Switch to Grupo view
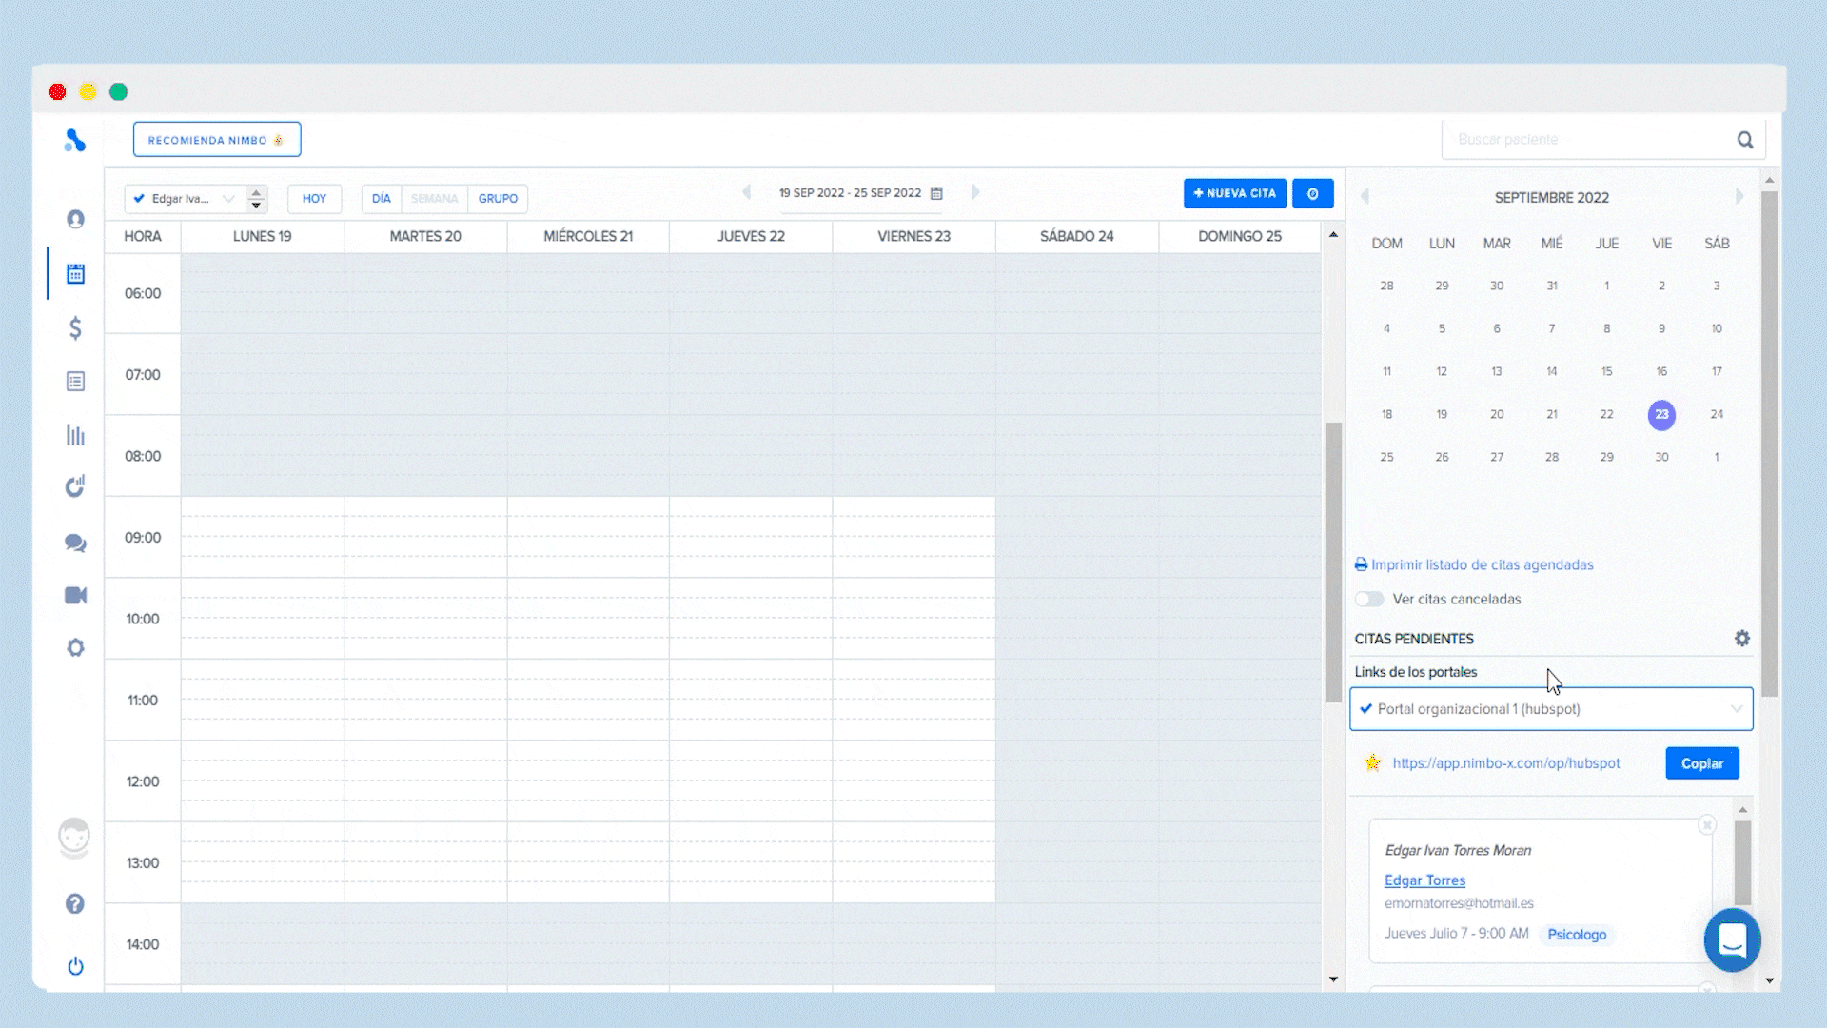 (498, 199)
